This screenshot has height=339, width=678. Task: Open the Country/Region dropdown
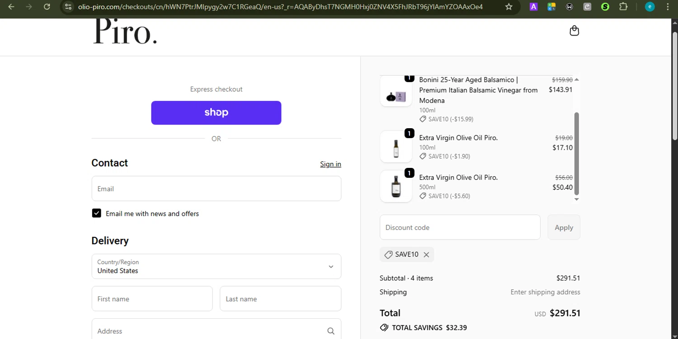[x=216, y=266]
